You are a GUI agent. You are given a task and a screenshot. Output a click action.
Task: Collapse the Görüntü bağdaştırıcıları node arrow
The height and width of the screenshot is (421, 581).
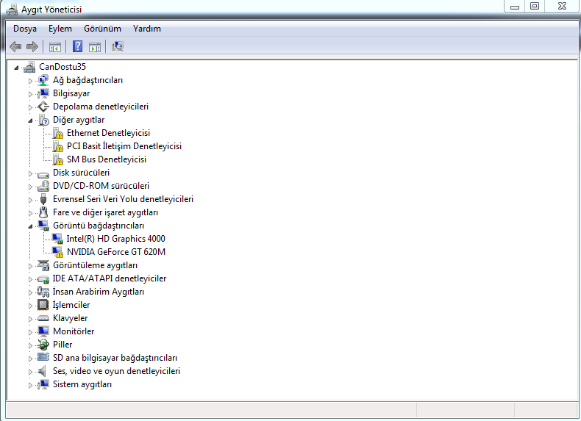[30, 226]
